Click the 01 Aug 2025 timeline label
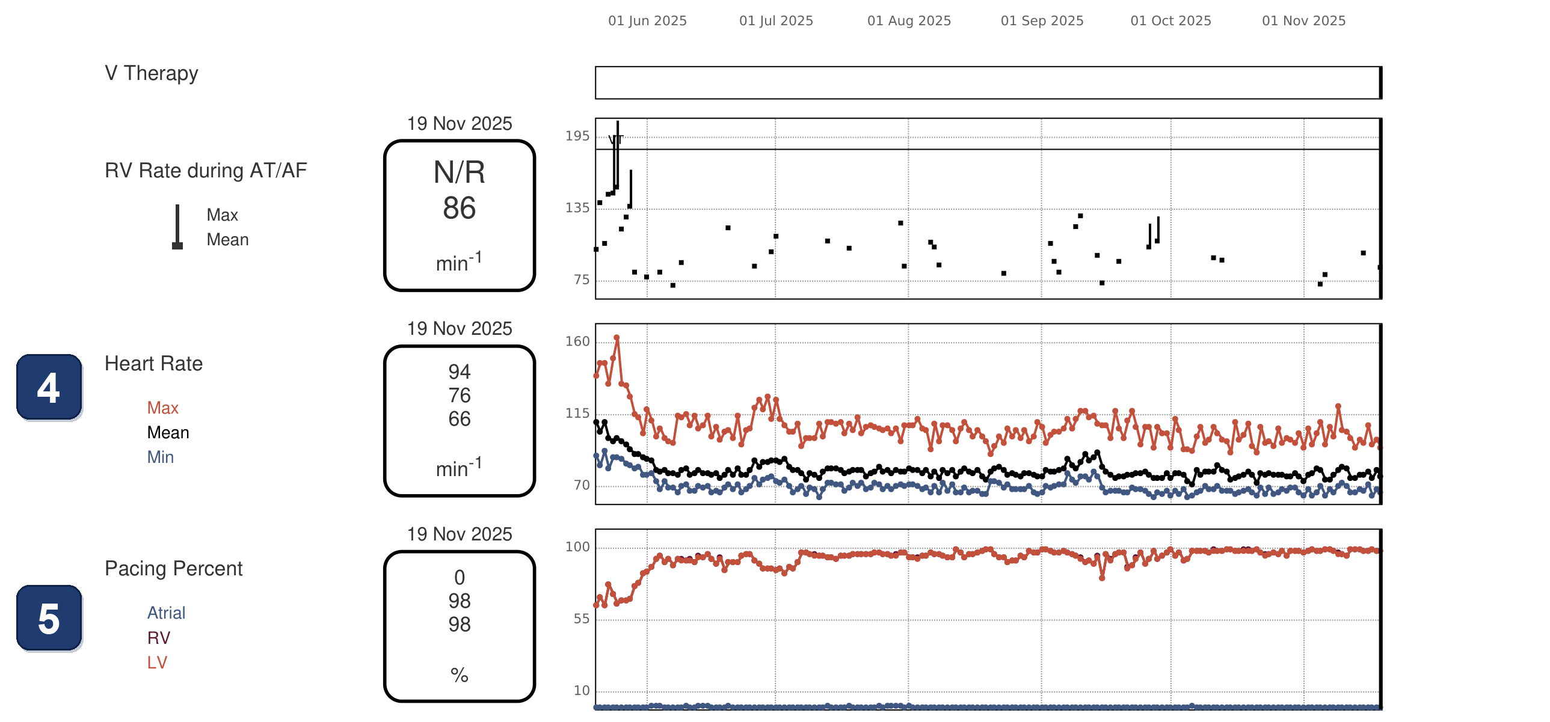This screenshot has width=1550, height=722. pyautogui.click(x=909, y=20)
